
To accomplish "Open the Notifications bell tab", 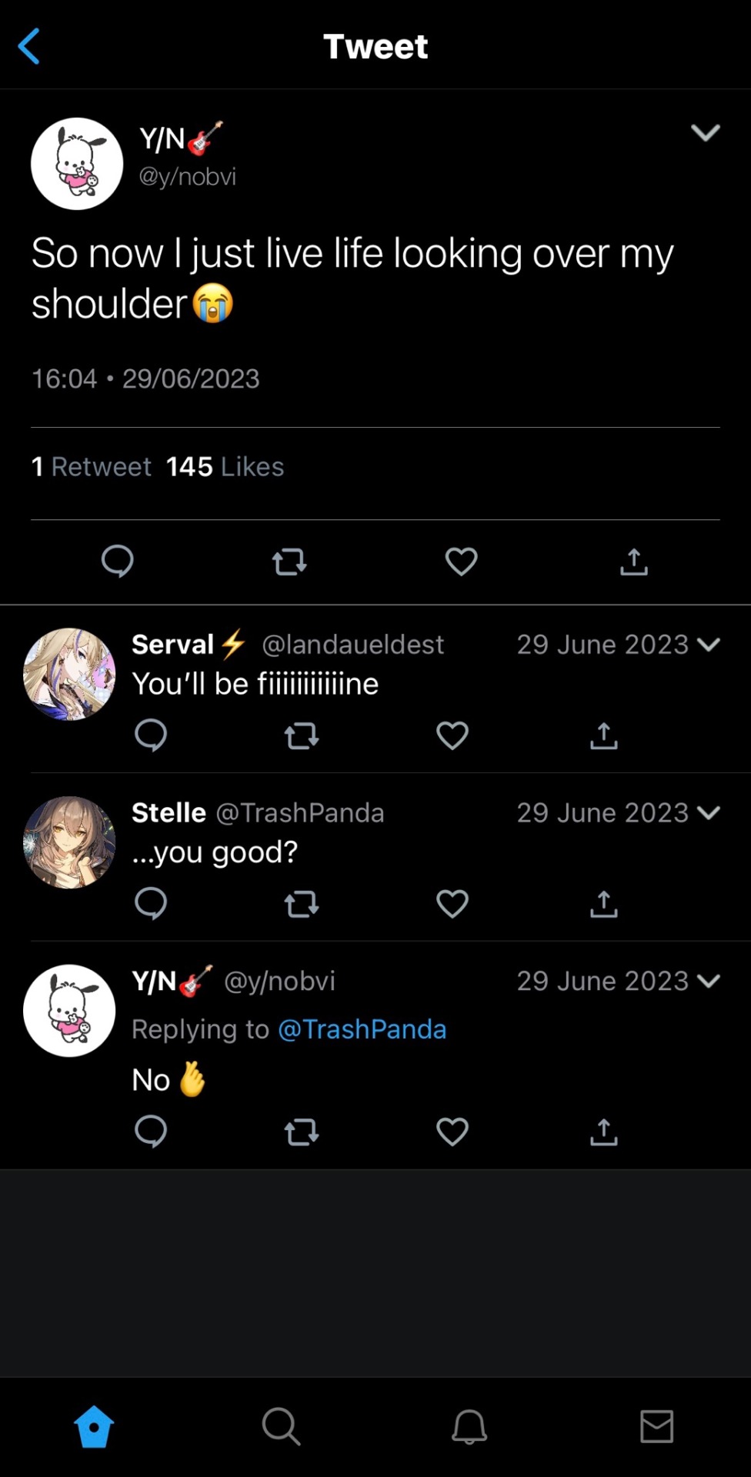I will click(x=469, y=1427).
